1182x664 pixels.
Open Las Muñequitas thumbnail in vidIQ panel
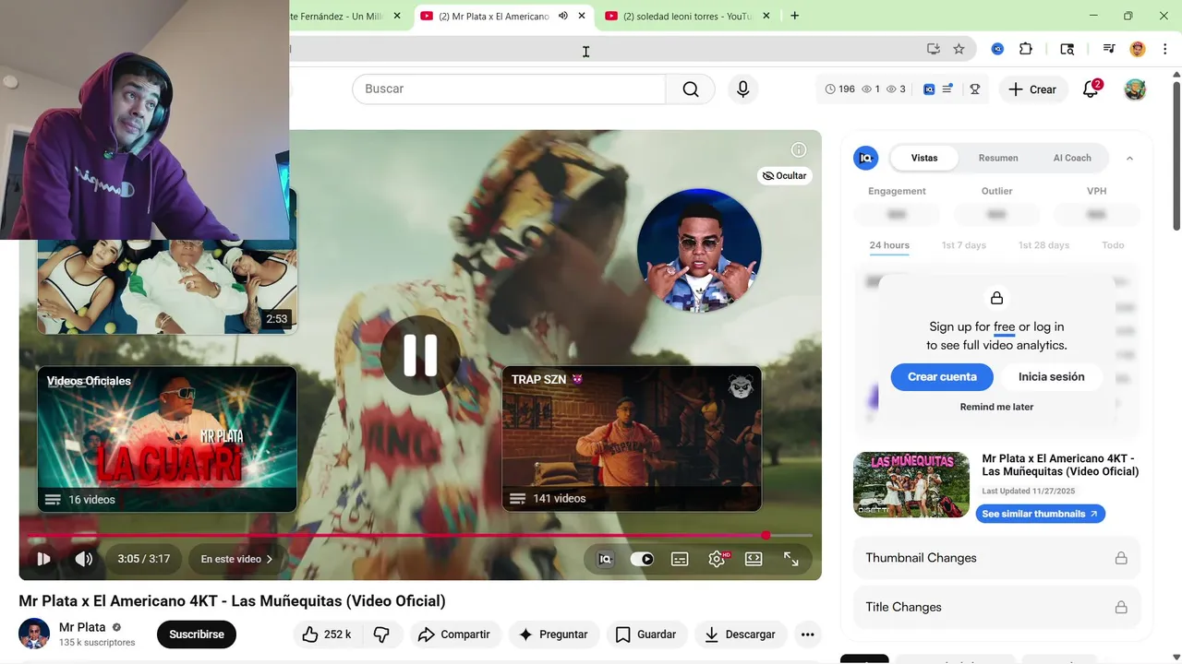click(911, 484)
